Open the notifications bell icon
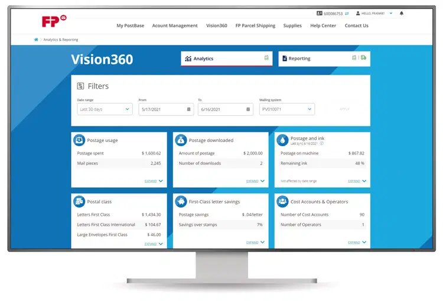This screenshot has width=443, height=301. 402,13
